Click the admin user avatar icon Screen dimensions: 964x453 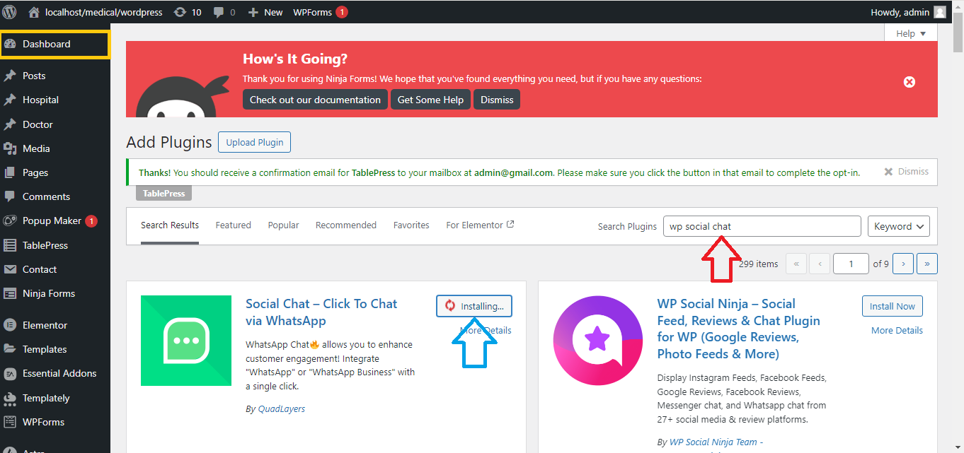[939, 12]
